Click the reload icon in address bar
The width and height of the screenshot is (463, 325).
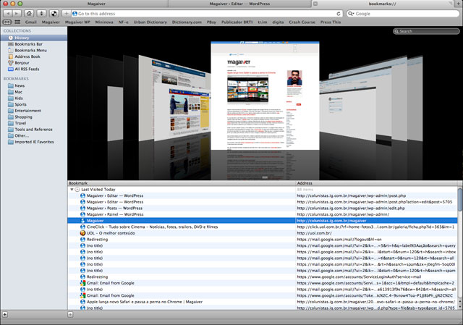[339, 14]
